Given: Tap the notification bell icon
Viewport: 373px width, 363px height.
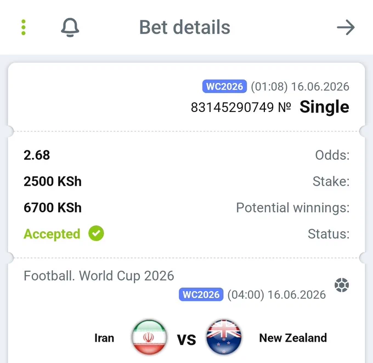Looking at the screenshot, I should [x=70, y=27].
